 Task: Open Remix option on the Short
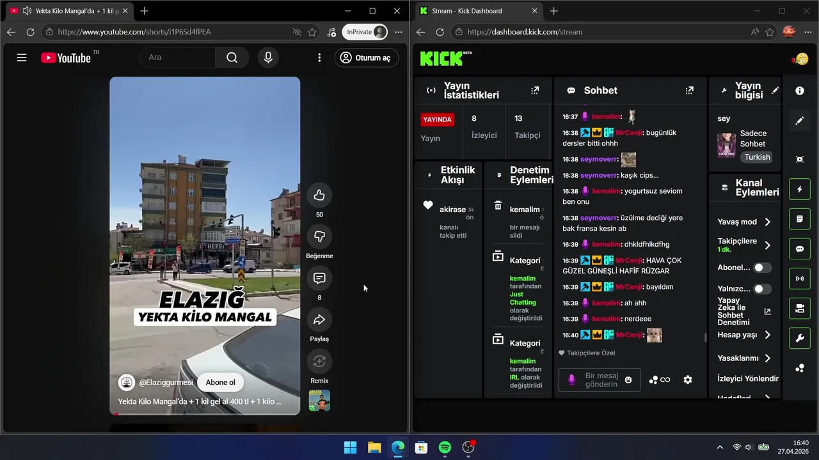coord(319,361)
